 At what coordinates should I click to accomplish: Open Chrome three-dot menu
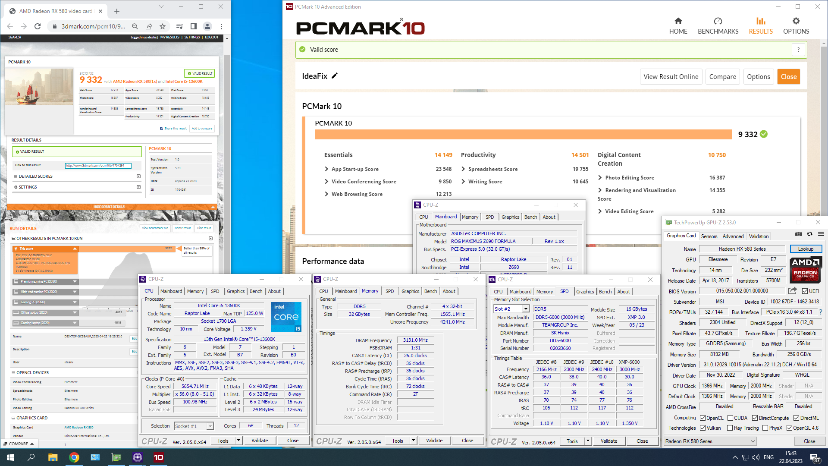[x=221, y=26]
